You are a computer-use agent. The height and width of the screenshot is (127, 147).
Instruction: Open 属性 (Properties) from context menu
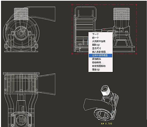point(100,70)
